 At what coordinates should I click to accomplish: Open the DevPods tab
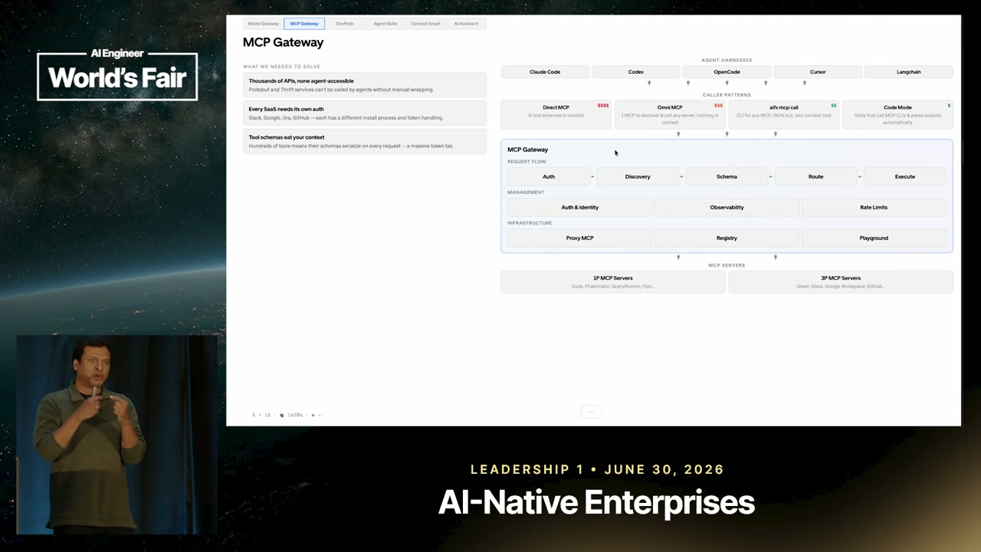pyautogui.click(x=345, y=24)
